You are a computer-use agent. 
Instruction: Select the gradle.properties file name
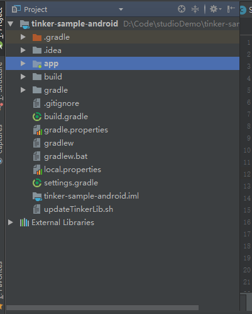(x=76, y=130)
